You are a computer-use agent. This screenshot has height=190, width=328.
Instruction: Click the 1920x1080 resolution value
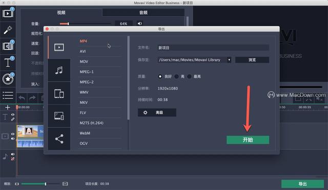click(168, 89)
